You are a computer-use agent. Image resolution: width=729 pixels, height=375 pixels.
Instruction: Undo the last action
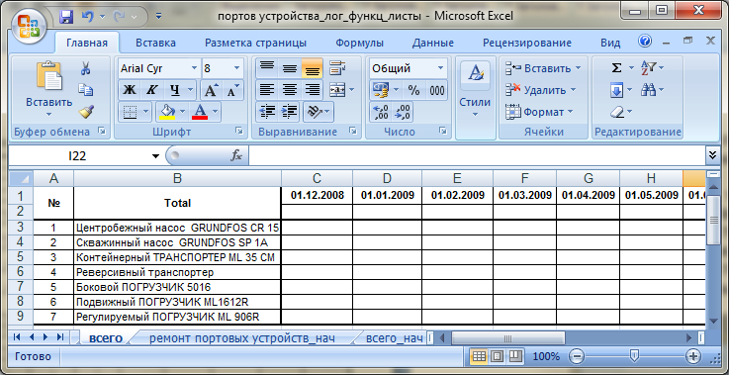pos(88,16)
